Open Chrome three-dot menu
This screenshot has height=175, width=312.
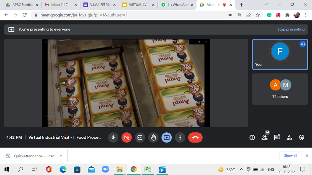point(306,15)
